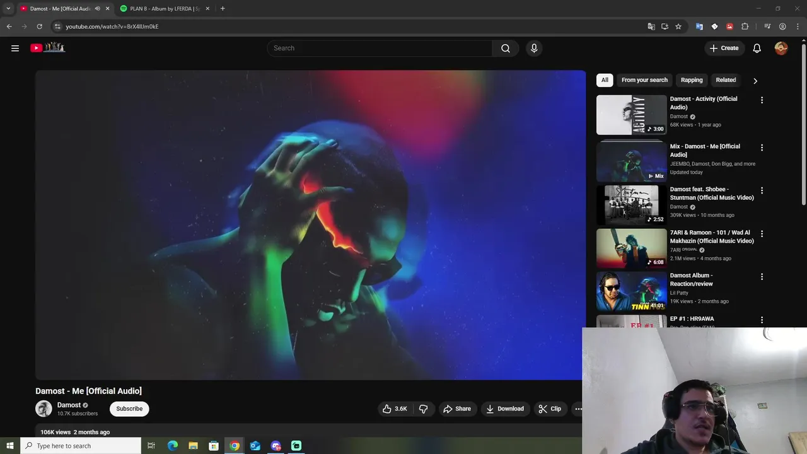807x454 pixels.
Task: Bookmark this page with the star
Action: (x=678, y=26)
